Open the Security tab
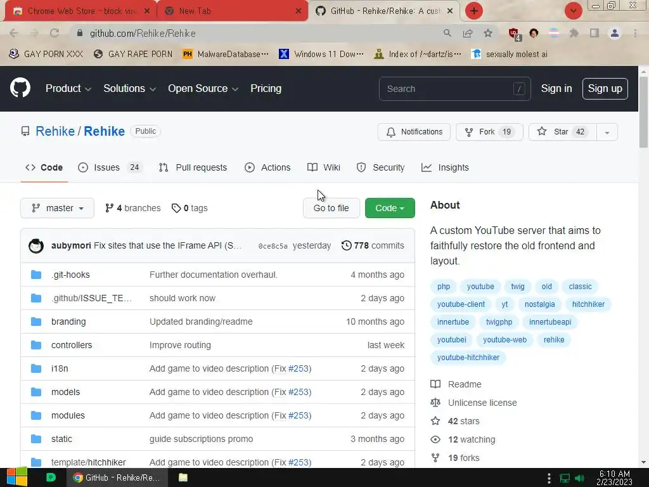Image resolution: width=649 pixels, height=487 pixels. pos(380,167)
